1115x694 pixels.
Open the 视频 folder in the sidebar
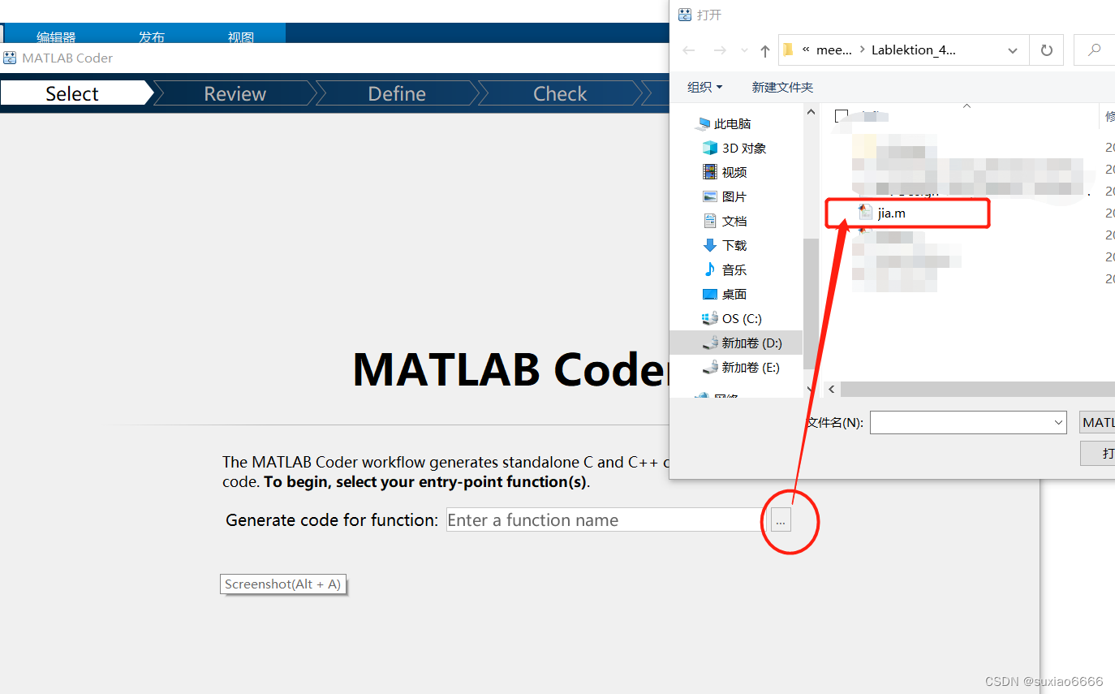[725, 172]
